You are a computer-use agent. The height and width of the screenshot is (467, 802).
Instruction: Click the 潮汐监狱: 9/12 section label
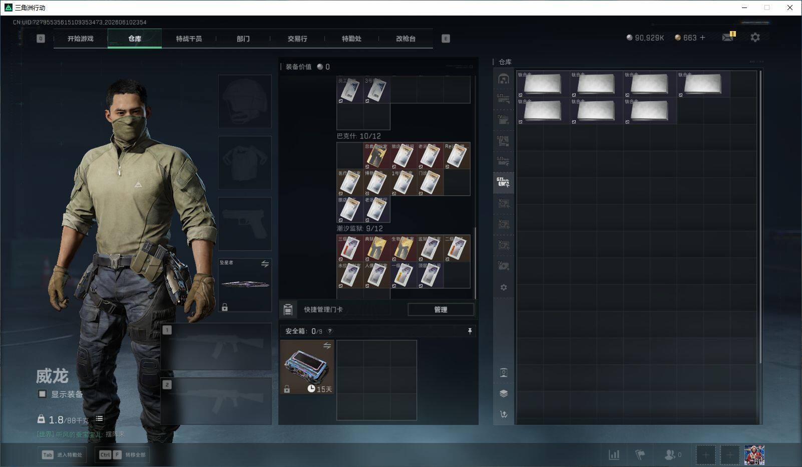[360, 228]
